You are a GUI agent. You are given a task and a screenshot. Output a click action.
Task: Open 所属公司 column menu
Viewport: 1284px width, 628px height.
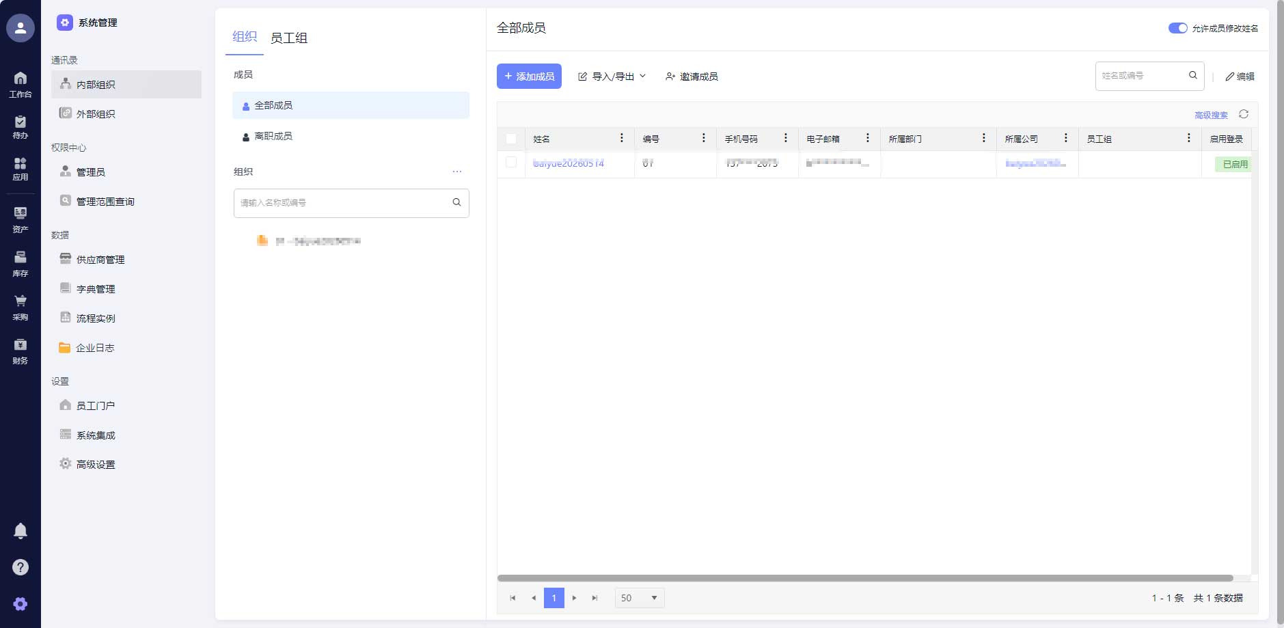point(1065,138)
